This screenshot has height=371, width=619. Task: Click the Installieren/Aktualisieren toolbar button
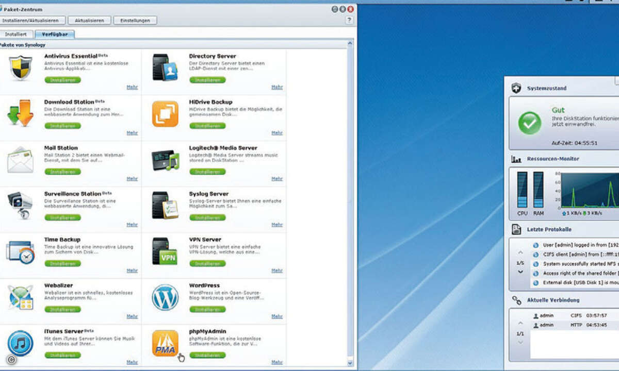tap(32, 21)
